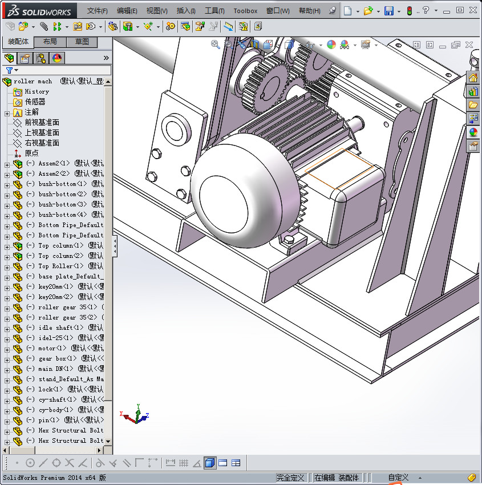Click the tree scrollbar down arrow
Screen dimensions: 482x485
click(x=108, y=442)
